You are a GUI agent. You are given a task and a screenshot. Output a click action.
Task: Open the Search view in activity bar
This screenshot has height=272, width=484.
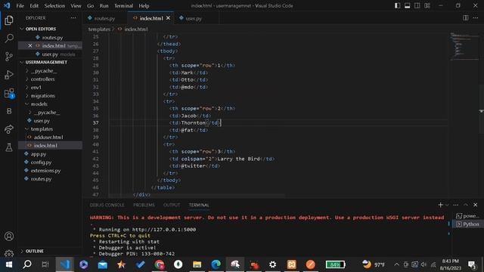[x=9, y=39]
